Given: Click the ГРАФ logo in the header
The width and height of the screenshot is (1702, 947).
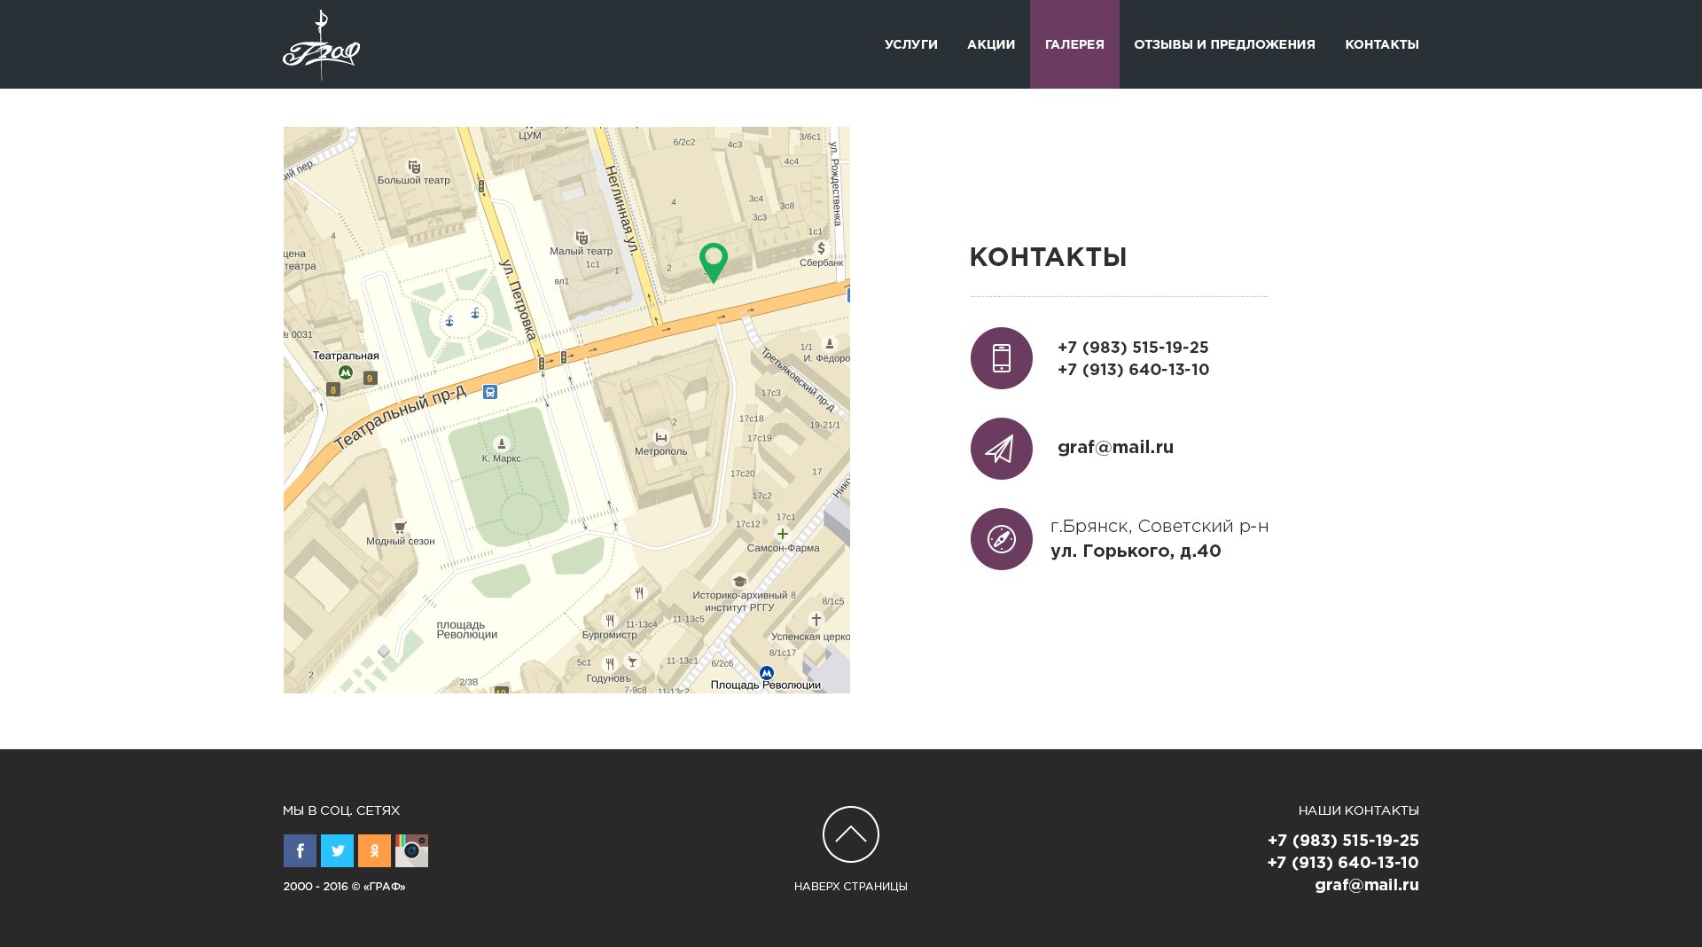Looking at the screenshot, I should [x=322, y=43].
